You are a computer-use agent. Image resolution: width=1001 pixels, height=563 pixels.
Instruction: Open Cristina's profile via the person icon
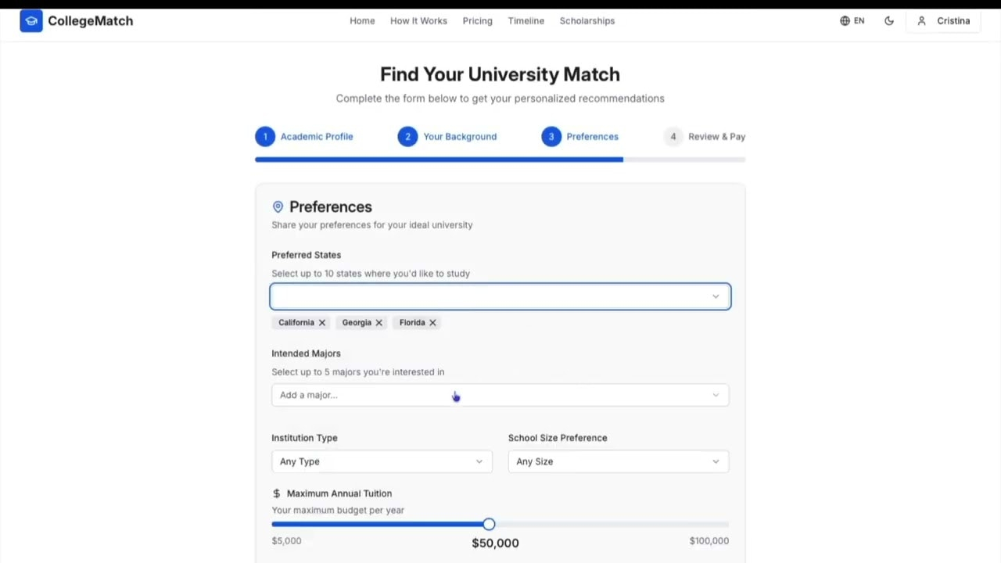pos(921,20)
